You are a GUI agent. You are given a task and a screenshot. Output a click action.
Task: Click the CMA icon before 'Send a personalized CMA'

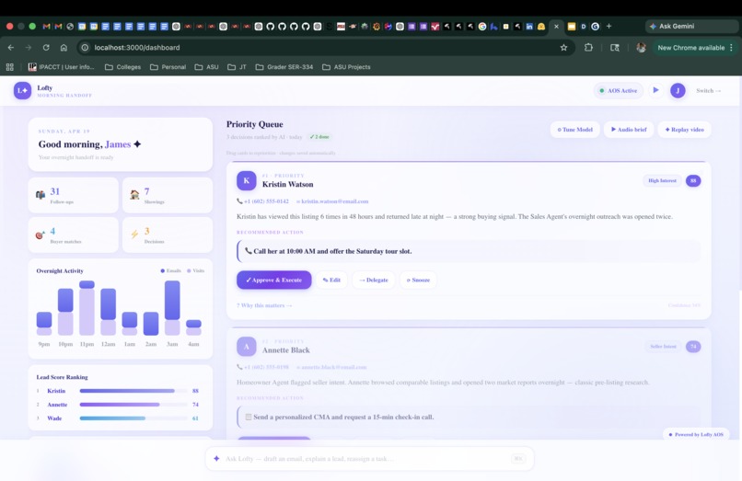point(249,417)
